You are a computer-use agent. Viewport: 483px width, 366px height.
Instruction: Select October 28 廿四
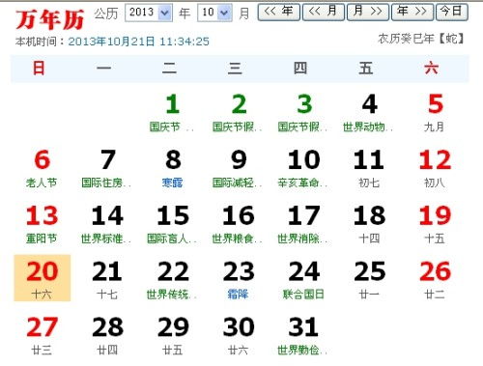tap(107, 335)
